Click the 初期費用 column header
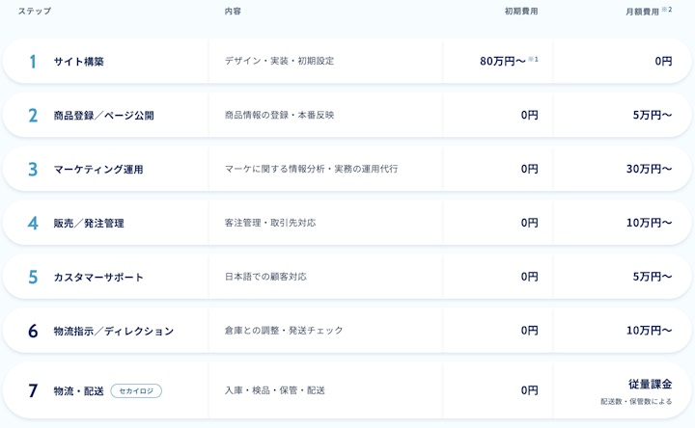695x428 pixels. (521, 11)
